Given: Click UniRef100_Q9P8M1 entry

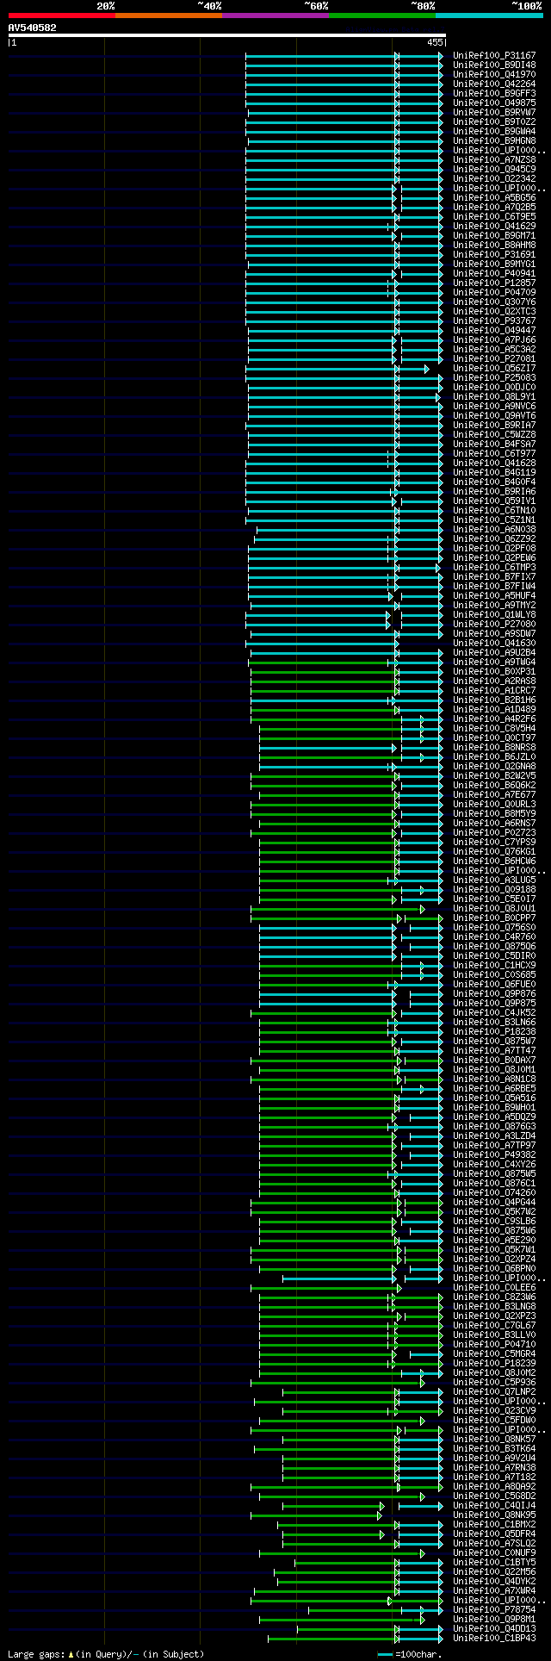Looking at the screenshot, I should point(494,1619).
